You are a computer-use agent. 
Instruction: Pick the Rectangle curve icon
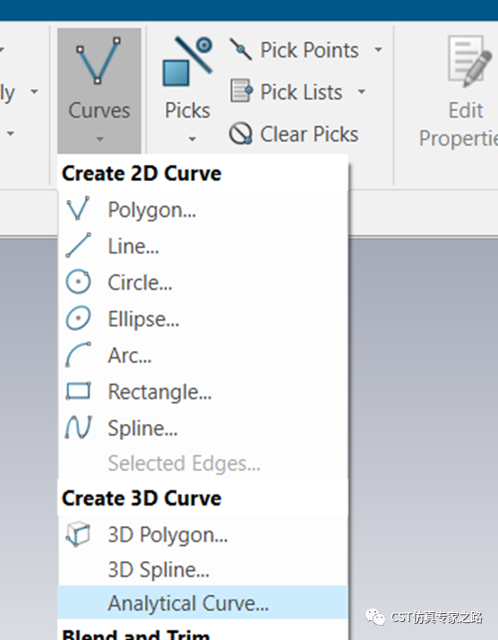pos(78,391)
